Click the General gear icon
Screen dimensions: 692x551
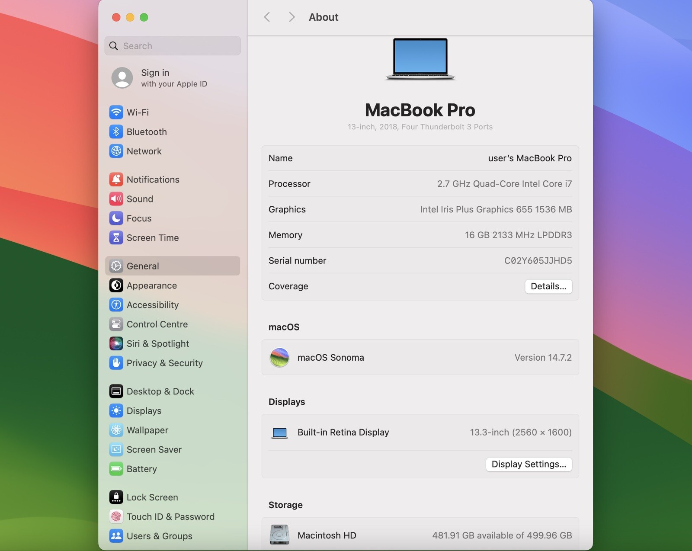[116, 266]
